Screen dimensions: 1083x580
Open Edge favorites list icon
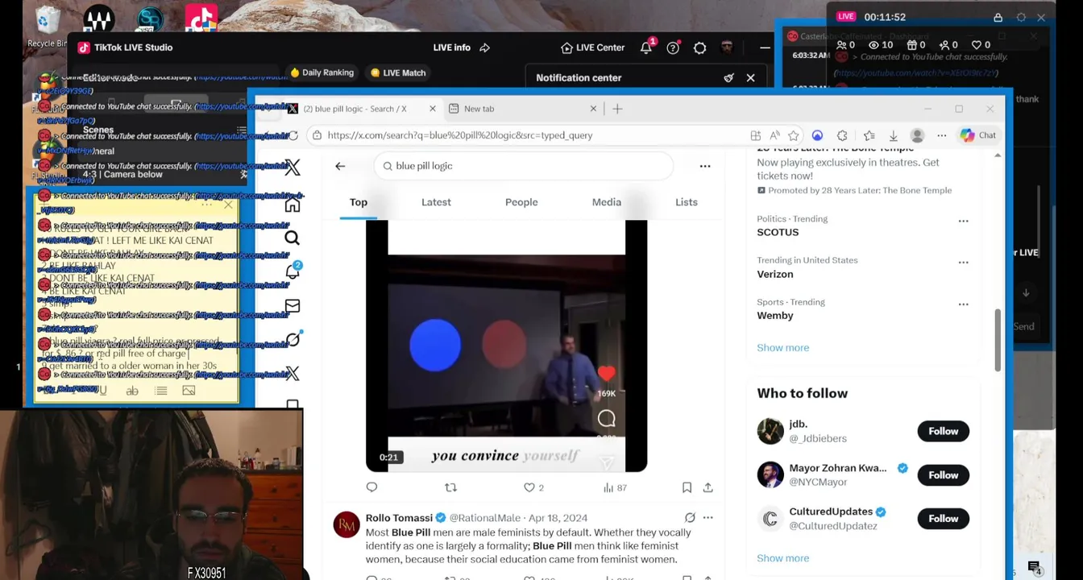coord(869,135)
